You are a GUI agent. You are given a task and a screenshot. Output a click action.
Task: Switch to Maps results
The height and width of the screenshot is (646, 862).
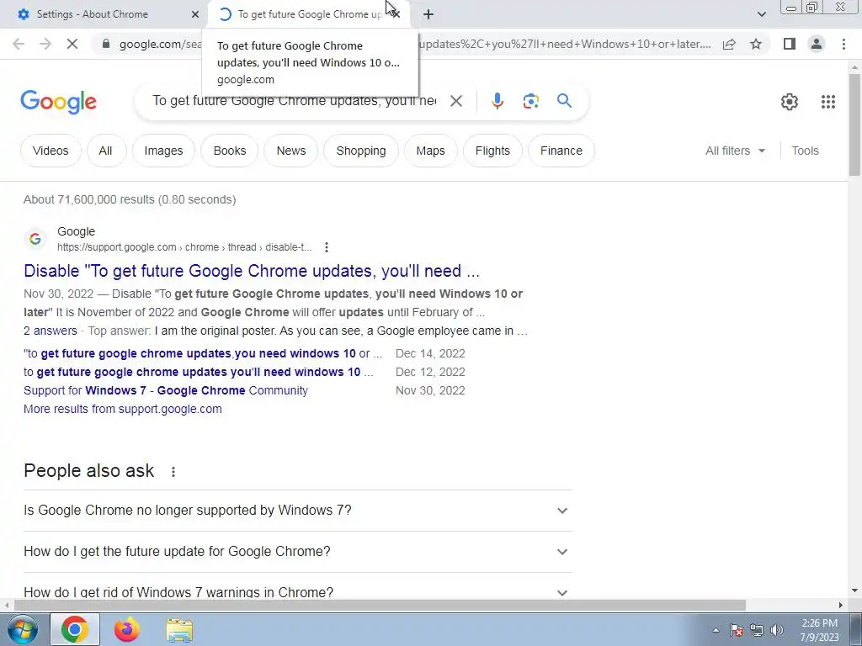pyautogui.click(x=430, y=151)
